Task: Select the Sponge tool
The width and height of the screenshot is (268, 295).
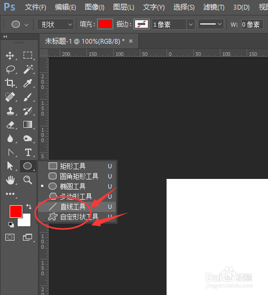Action: click(28, 138)
